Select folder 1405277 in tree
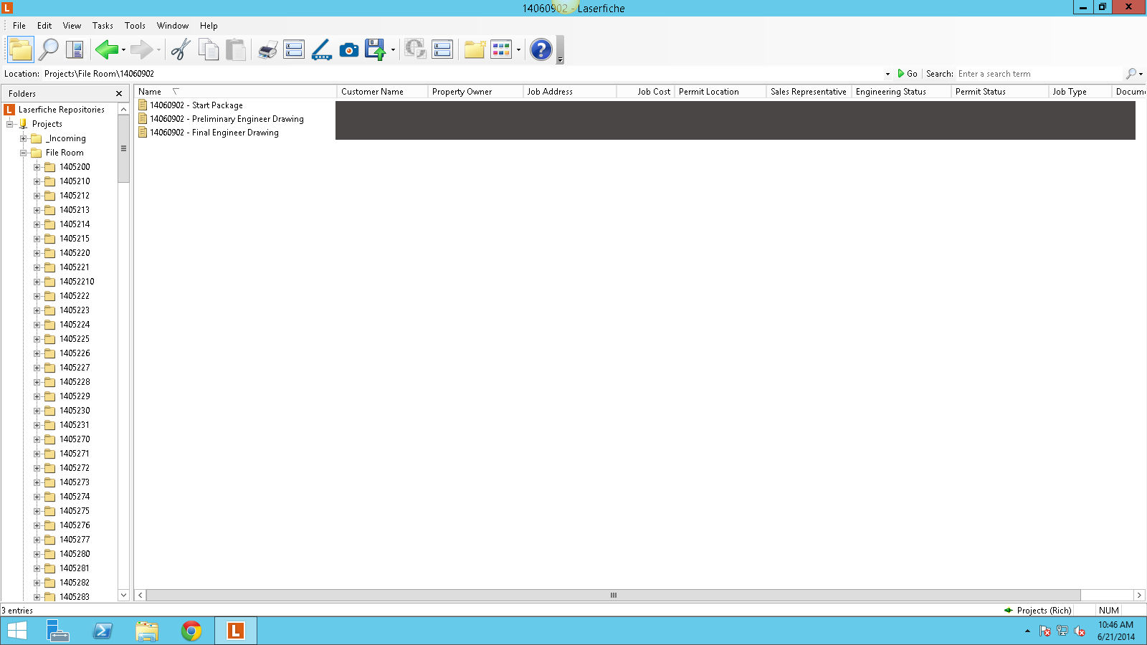The height and width of the screenshot is (645, 1147). (x=75, y=540)
